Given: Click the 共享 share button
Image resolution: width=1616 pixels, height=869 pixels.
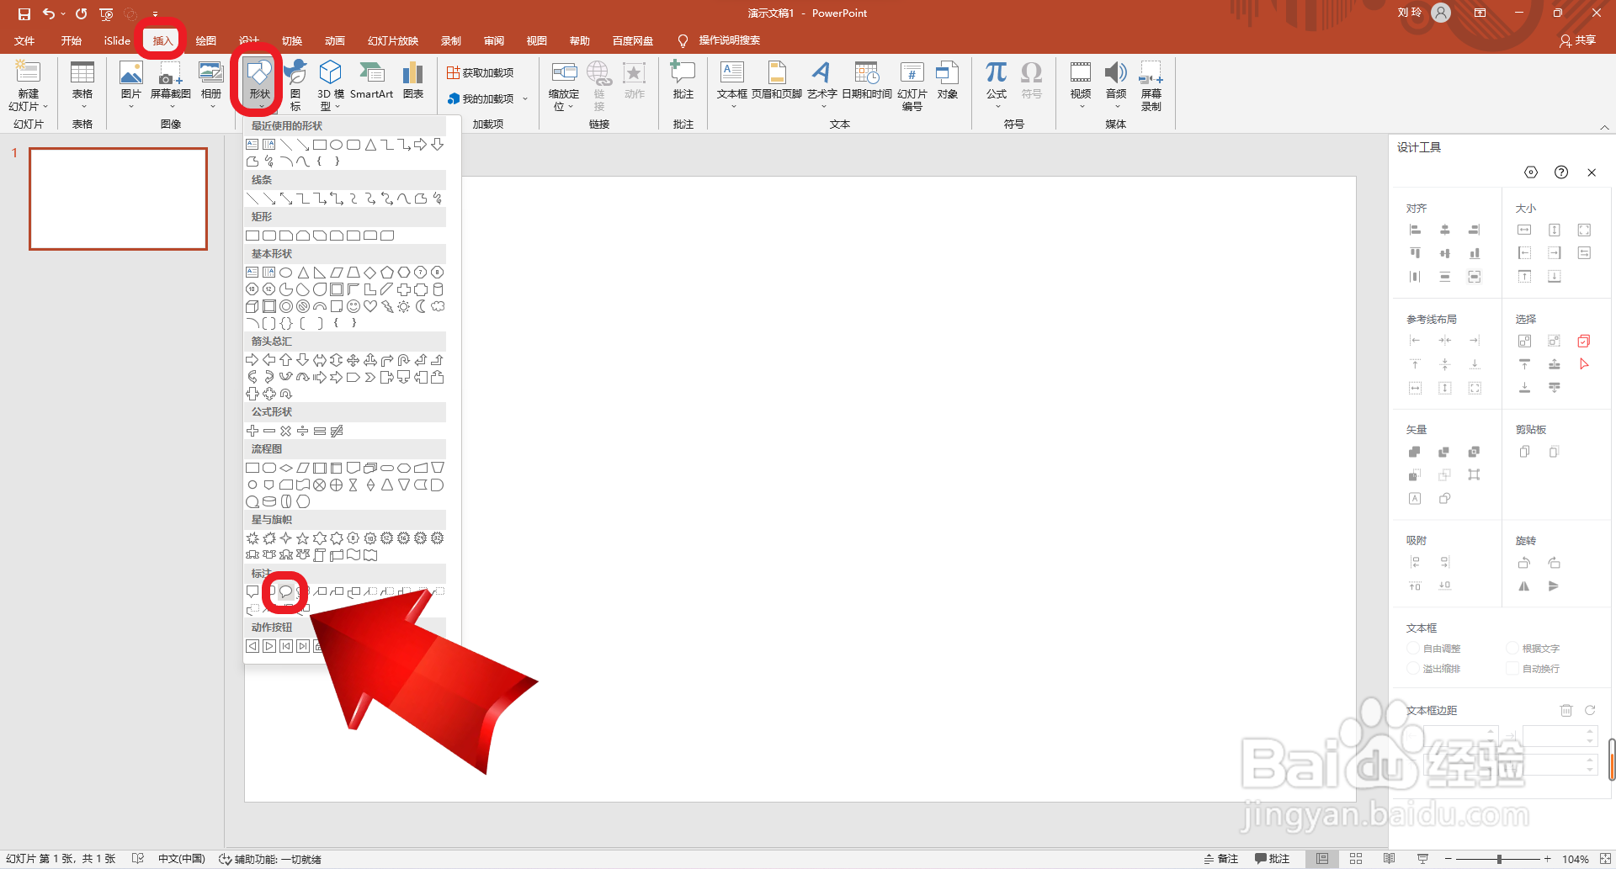Looking at the screenshot, I should coord(1577,40).
